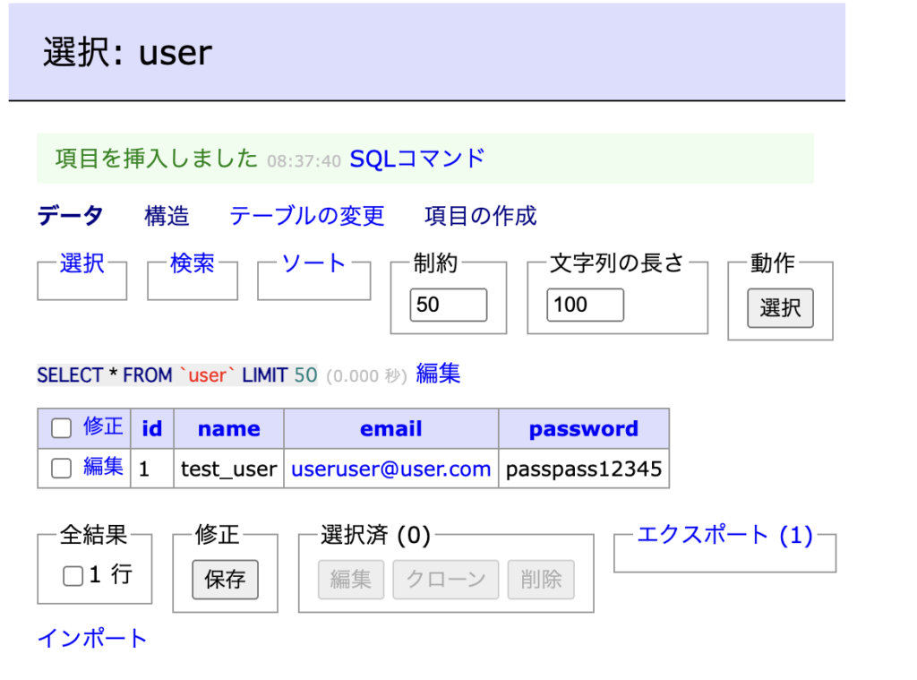This screenshot has height=680, width=917.
Task: Open テーブルの変更 link
Action: [x=306, y=216]
